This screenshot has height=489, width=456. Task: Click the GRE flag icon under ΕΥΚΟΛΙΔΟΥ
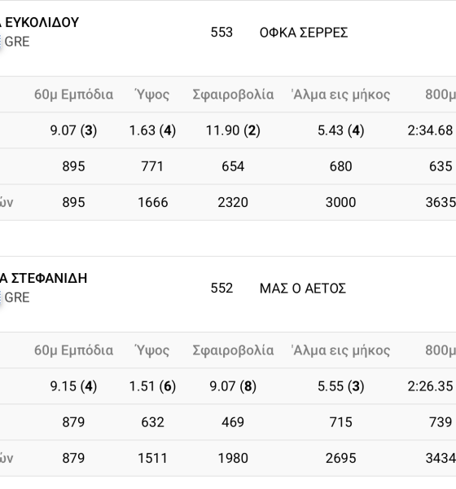coord(1,42)
